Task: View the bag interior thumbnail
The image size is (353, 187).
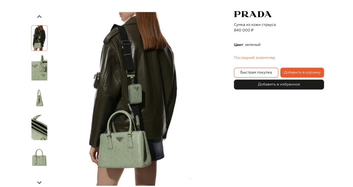Action: (39, 128)
